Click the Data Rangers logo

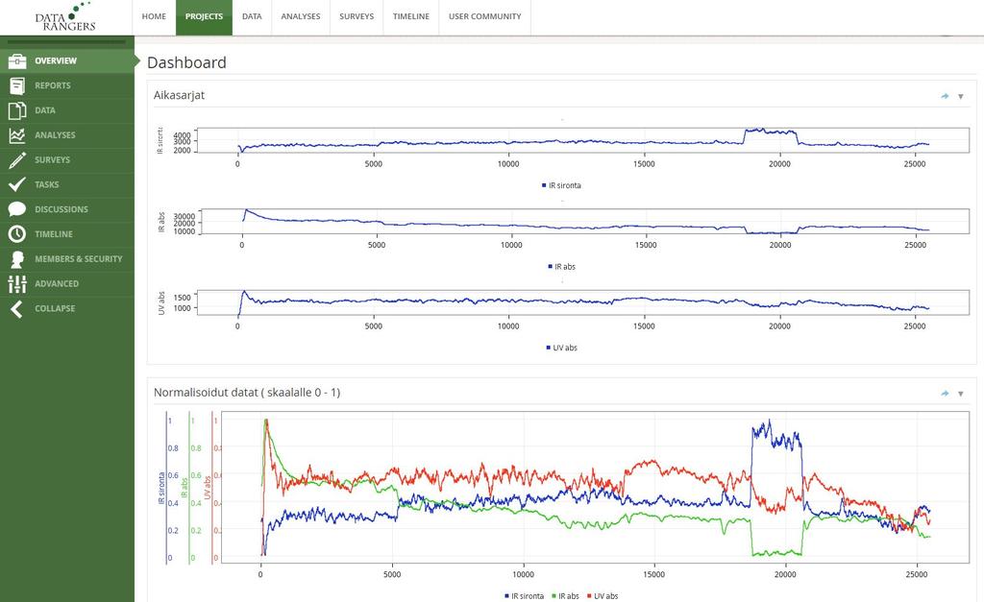65,17
